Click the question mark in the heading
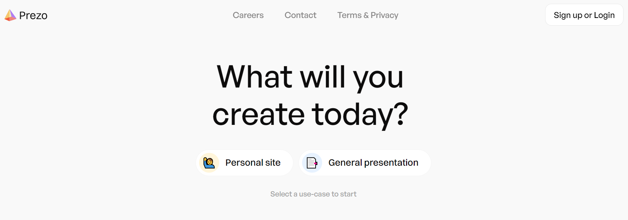Image resolution: width=628 pixels, height=220 pixels. [402, 114]
